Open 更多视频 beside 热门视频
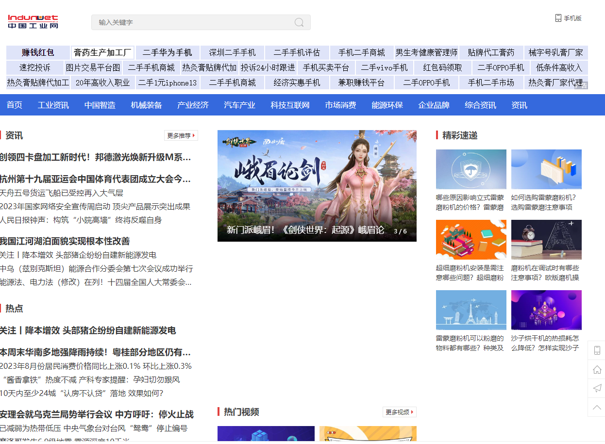 (x=400, y=412)
